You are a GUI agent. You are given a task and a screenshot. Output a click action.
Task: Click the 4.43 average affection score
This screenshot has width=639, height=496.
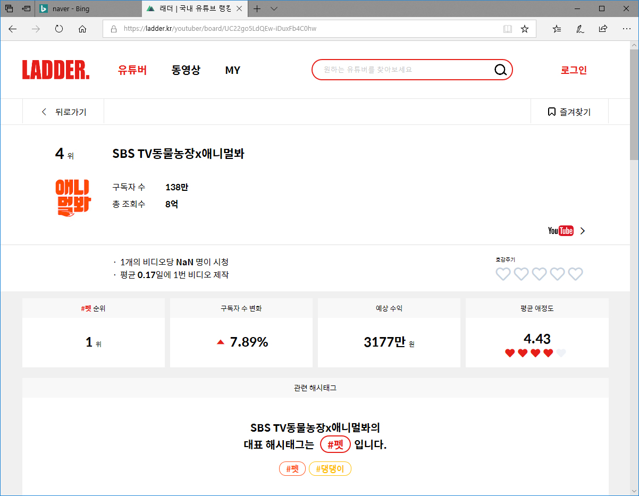[537, 339]
